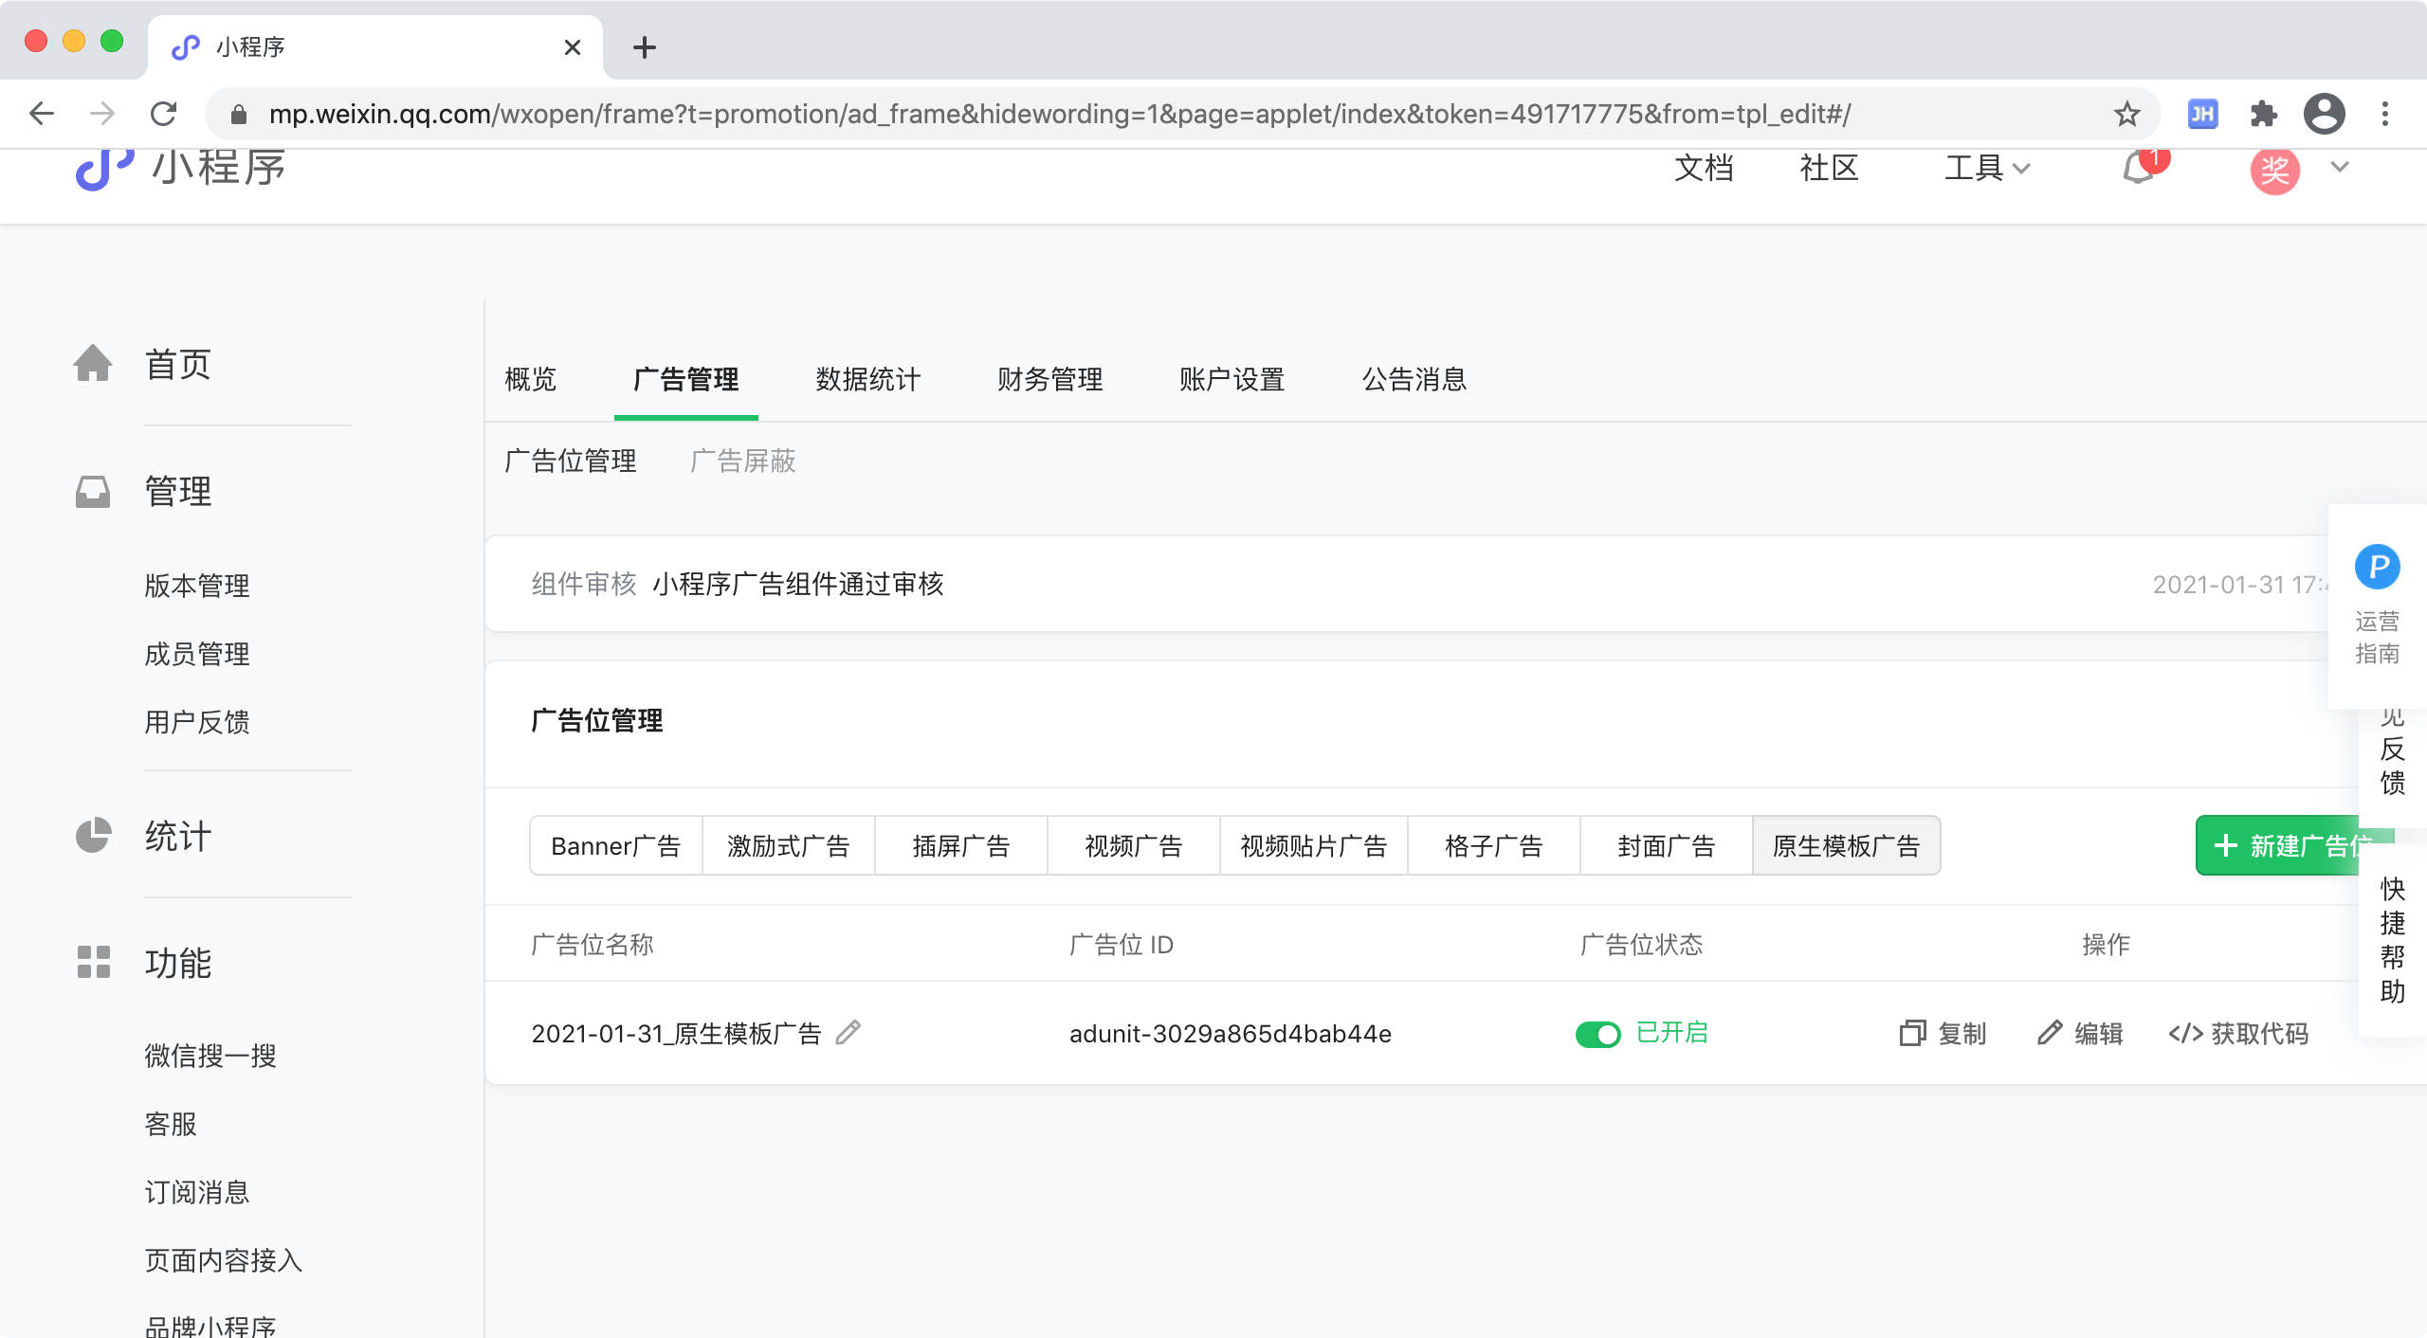Toggle off the 已开启 ad unit switch
Image resolution: width=2427 pixels, height=1338 pixels.
pyautogui.click(x=1598, y=1034)
